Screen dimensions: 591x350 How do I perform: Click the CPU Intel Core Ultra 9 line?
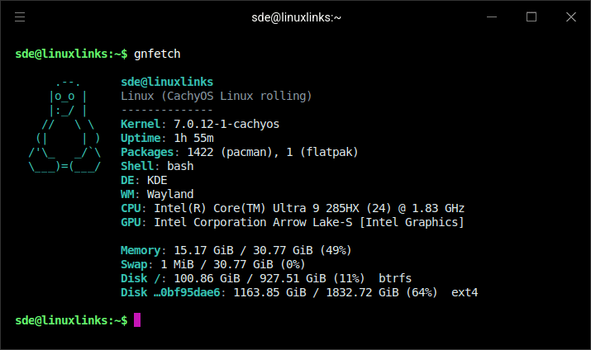pyautogui.click(x=293, y=208)
